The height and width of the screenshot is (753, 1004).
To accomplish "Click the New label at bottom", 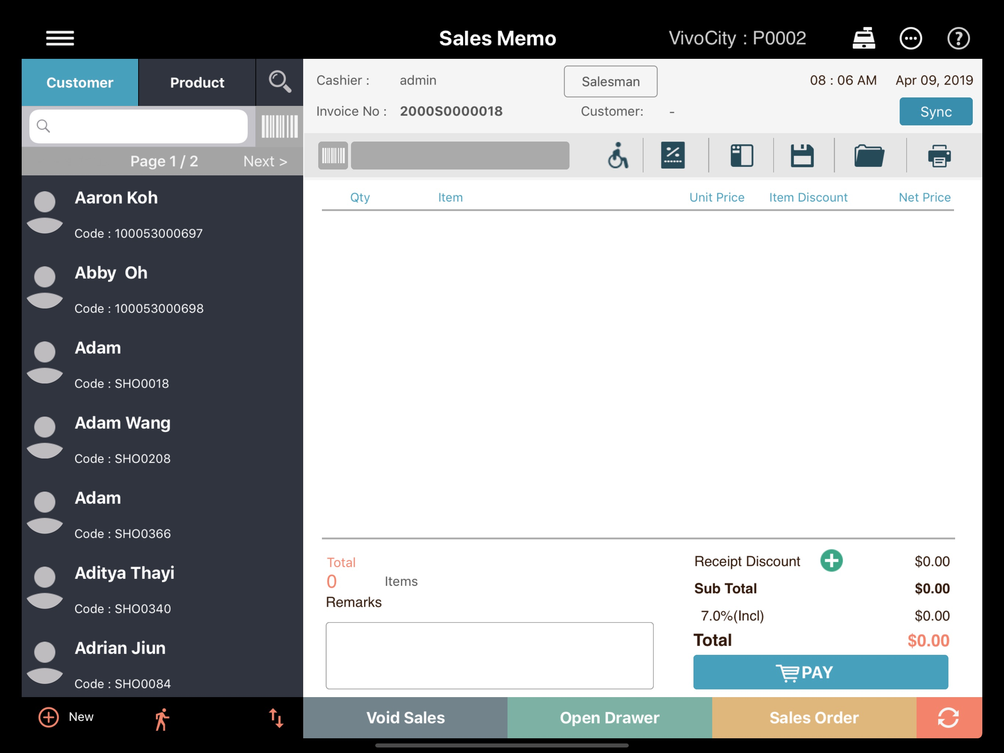I will coord(81,717).
